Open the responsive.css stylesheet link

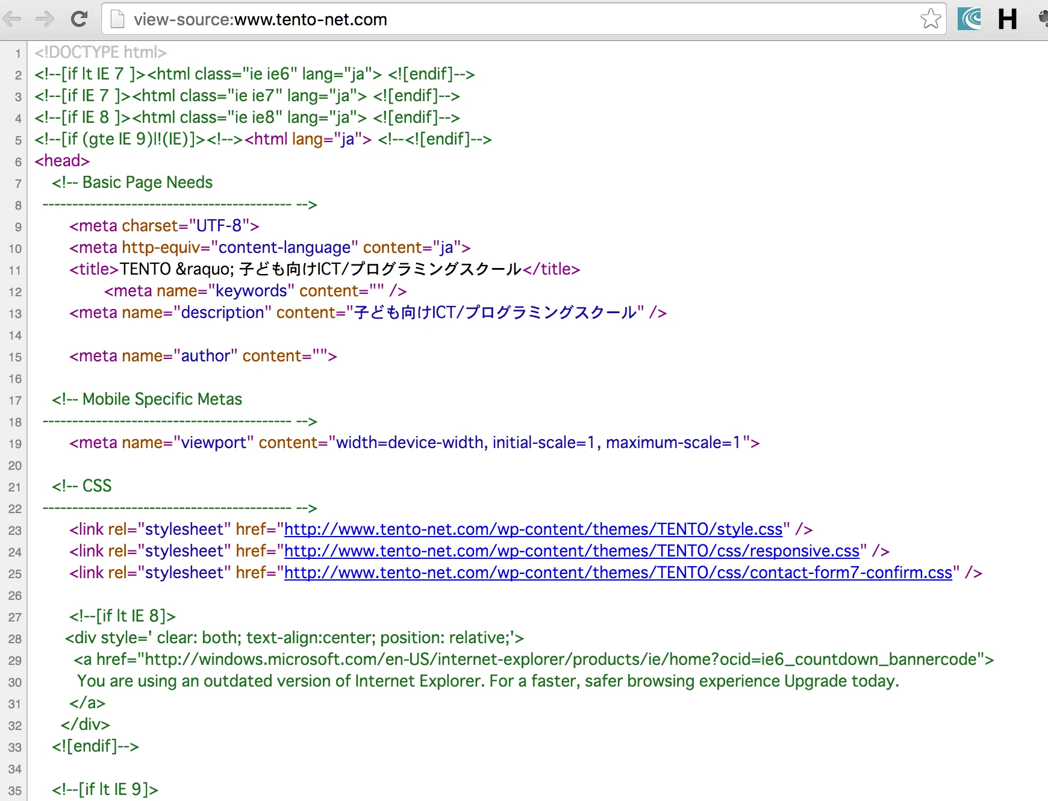click(x=572, y=551)
